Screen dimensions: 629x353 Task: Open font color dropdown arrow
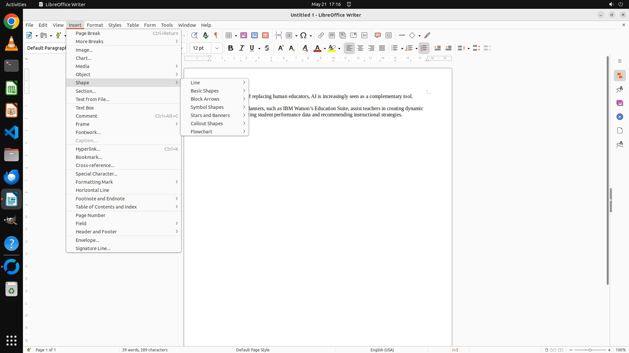click(325, 48)
